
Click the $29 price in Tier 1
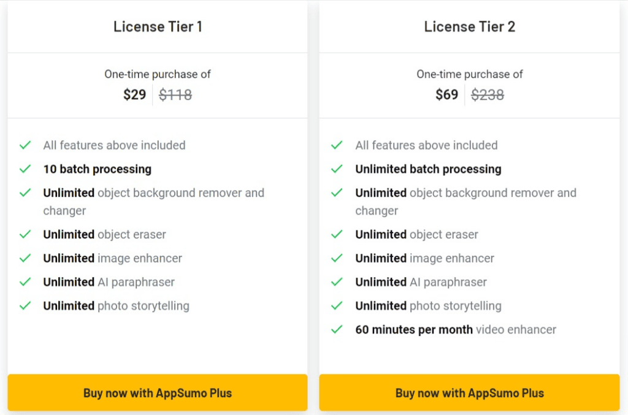coord(134,94)
